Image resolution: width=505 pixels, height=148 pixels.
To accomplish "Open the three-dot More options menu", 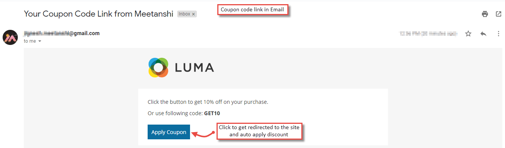I will pos(498,34).
